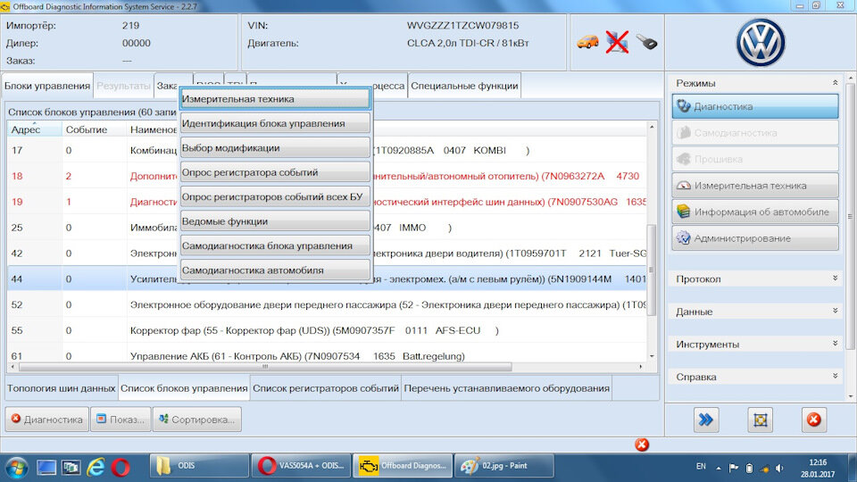The image size is (857, 482).
Task: Choose Самодиагностика блока управления menu item
Action: [x=276, y=245]
